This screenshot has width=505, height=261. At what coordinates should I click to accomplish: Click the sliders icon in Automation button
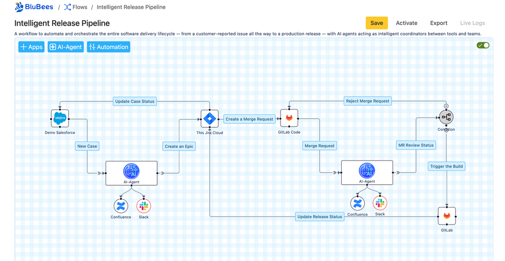92,47
